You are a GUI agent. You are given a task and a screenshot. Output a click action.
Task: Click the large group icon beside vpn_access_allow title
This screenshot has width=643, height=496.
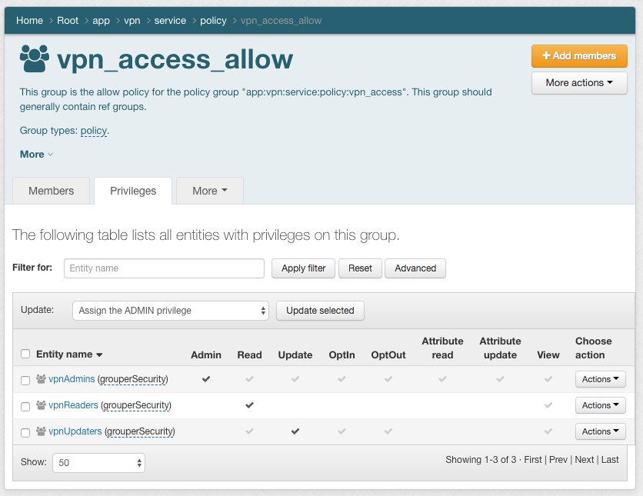click(35, 58)
